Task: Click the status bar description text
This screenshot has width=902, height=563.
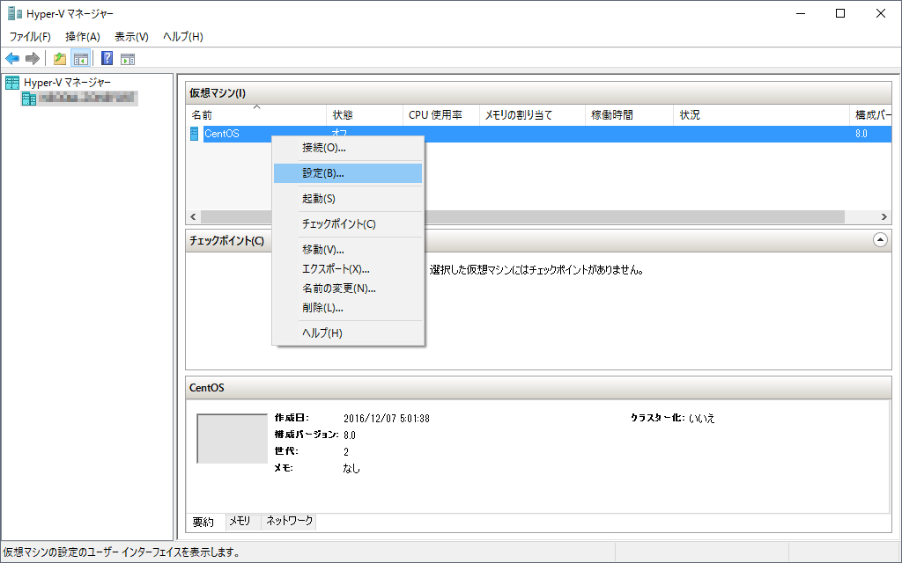Action: click(122, 552)
